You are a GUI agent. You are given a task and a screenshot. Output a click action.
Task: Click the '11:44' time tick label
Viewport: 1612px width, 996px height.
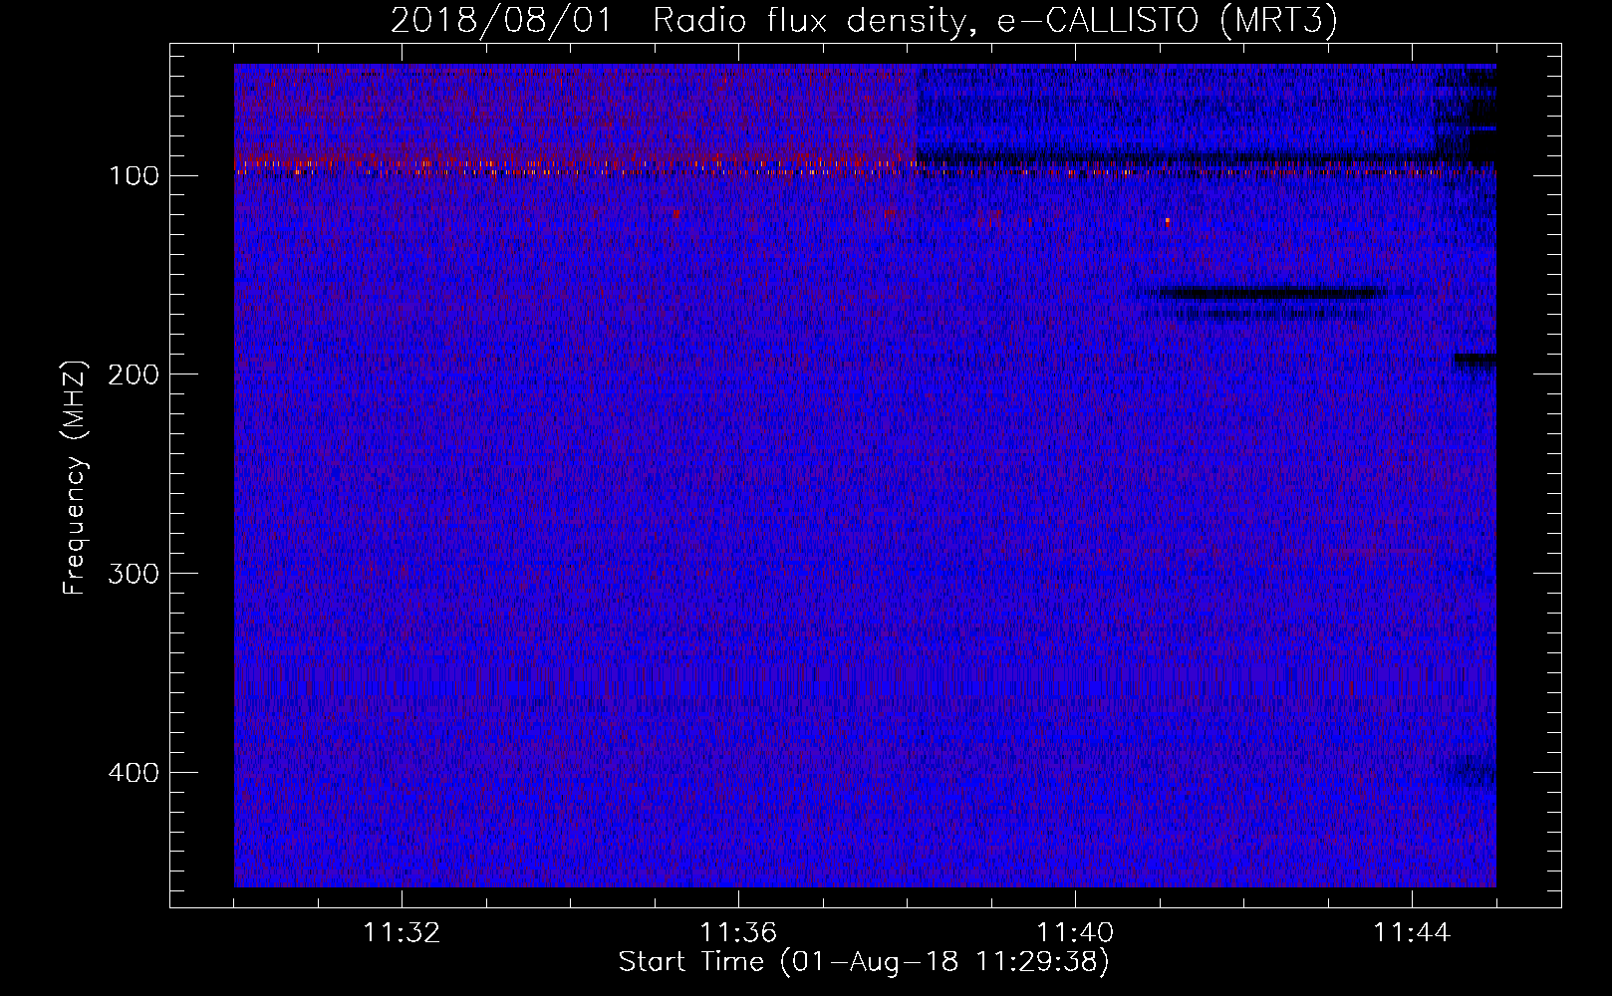(x=1412, y=933)
